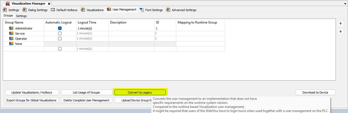348x113 pixels.
Task: Edit Administrator's Logout Time value
Action: pos(92,28)
